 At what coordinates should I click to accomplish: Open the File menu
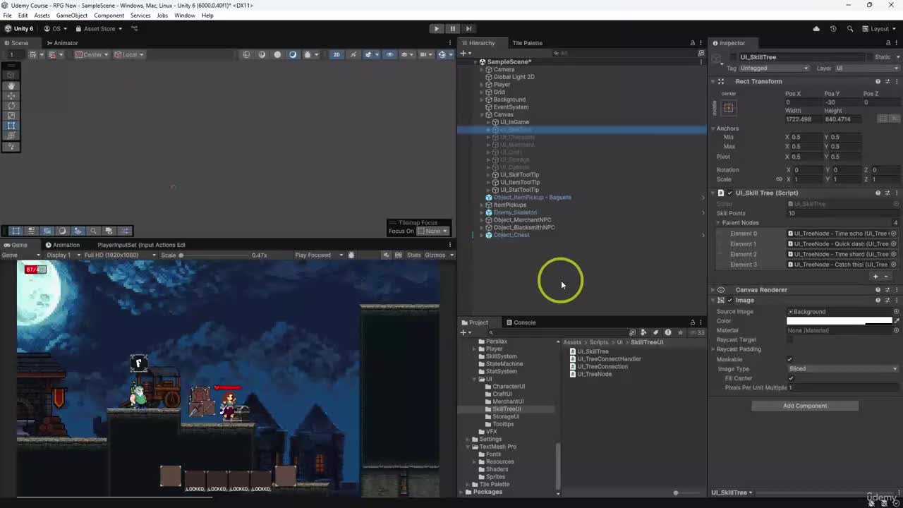pos(7,16)
